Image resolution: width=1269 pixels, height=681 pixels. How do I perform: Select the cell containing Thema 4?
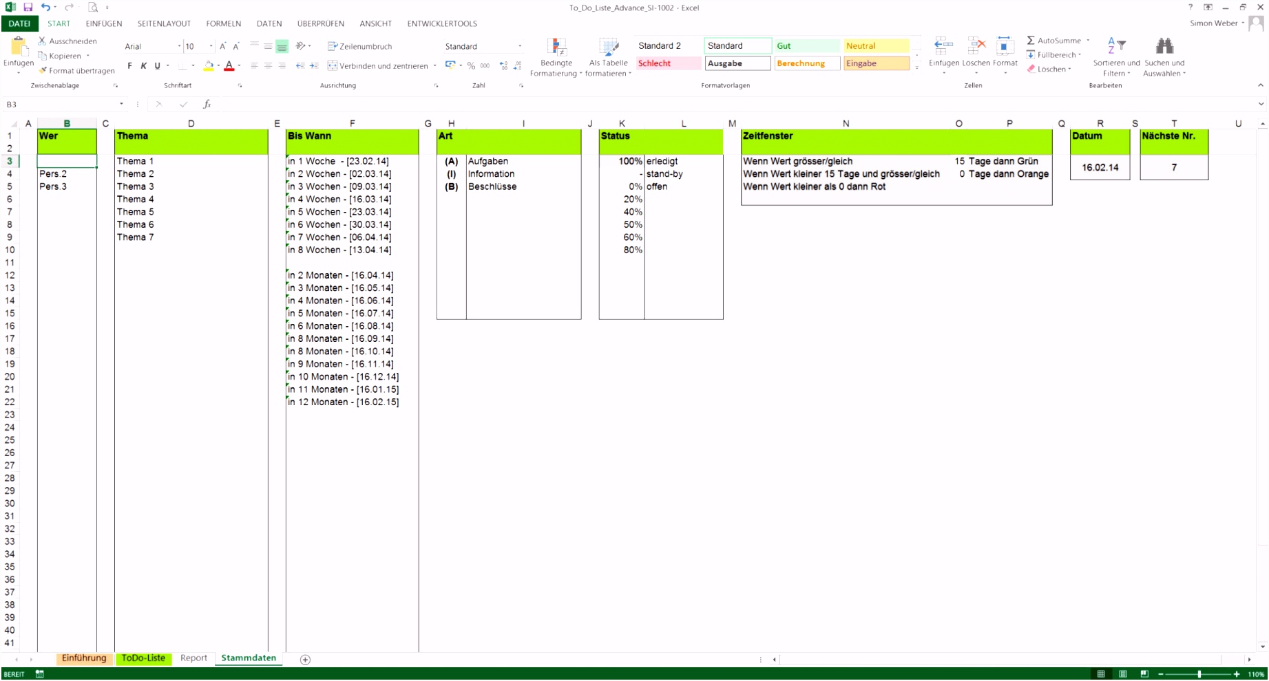point(191,199)
